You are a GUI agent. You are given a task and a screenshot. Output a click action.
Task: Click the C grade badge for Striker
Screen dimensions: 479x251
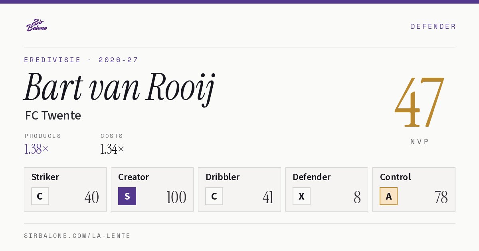[40, 196]
